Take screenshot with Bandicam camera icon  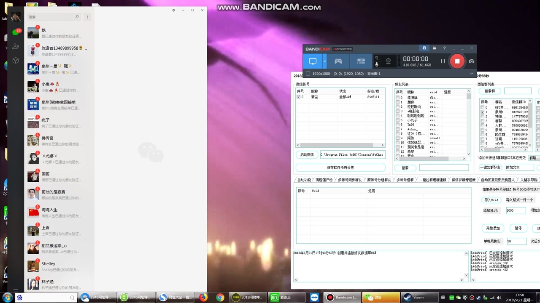[x=472, y=61]
